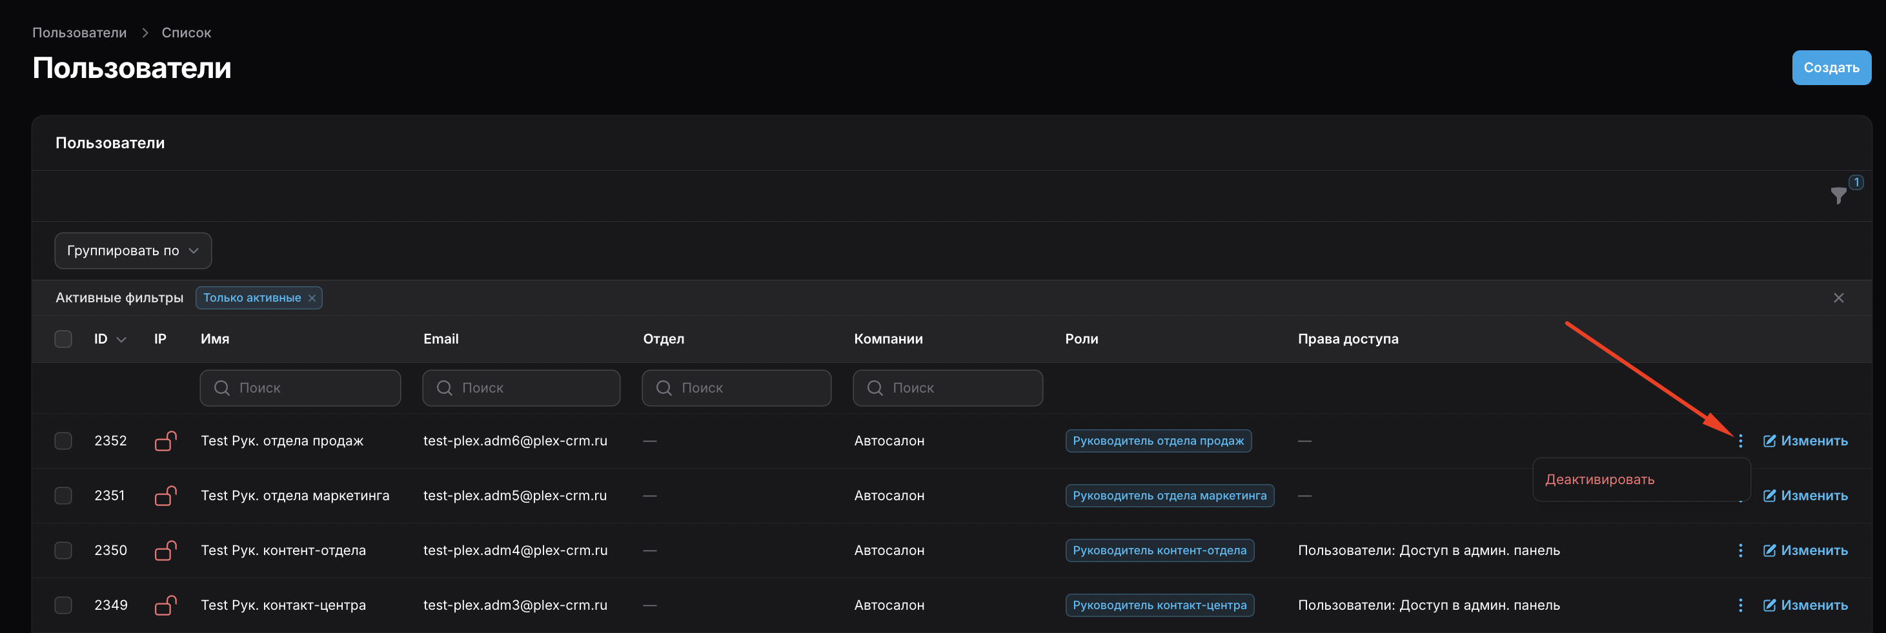Screen dimensions: 1886x633
Task: Click the unlock icon for user 2350
Action: click(x=165, y=550)
